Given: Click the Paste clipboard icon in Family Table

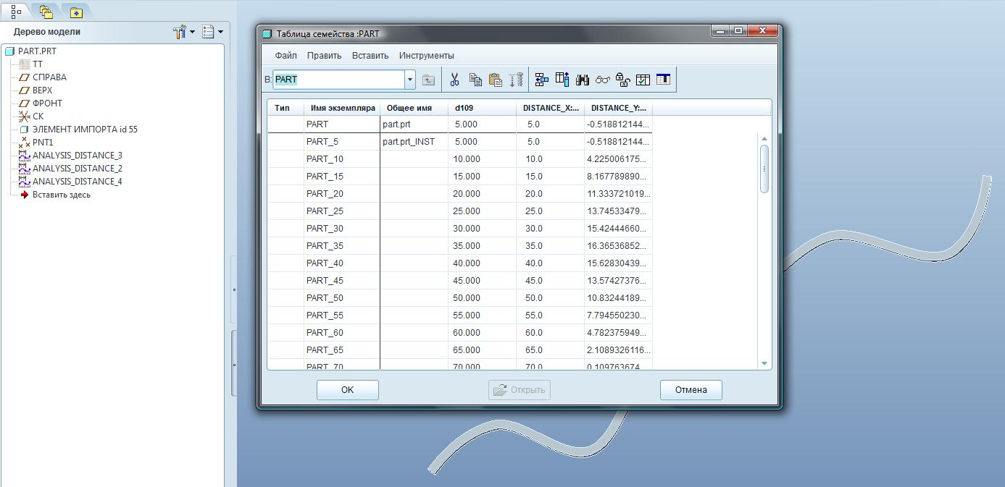Looking at the screenshot, I should point(496,80).
